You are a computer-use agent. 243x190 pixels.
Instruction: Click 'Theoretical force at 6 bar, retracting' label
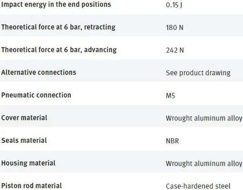58,27
